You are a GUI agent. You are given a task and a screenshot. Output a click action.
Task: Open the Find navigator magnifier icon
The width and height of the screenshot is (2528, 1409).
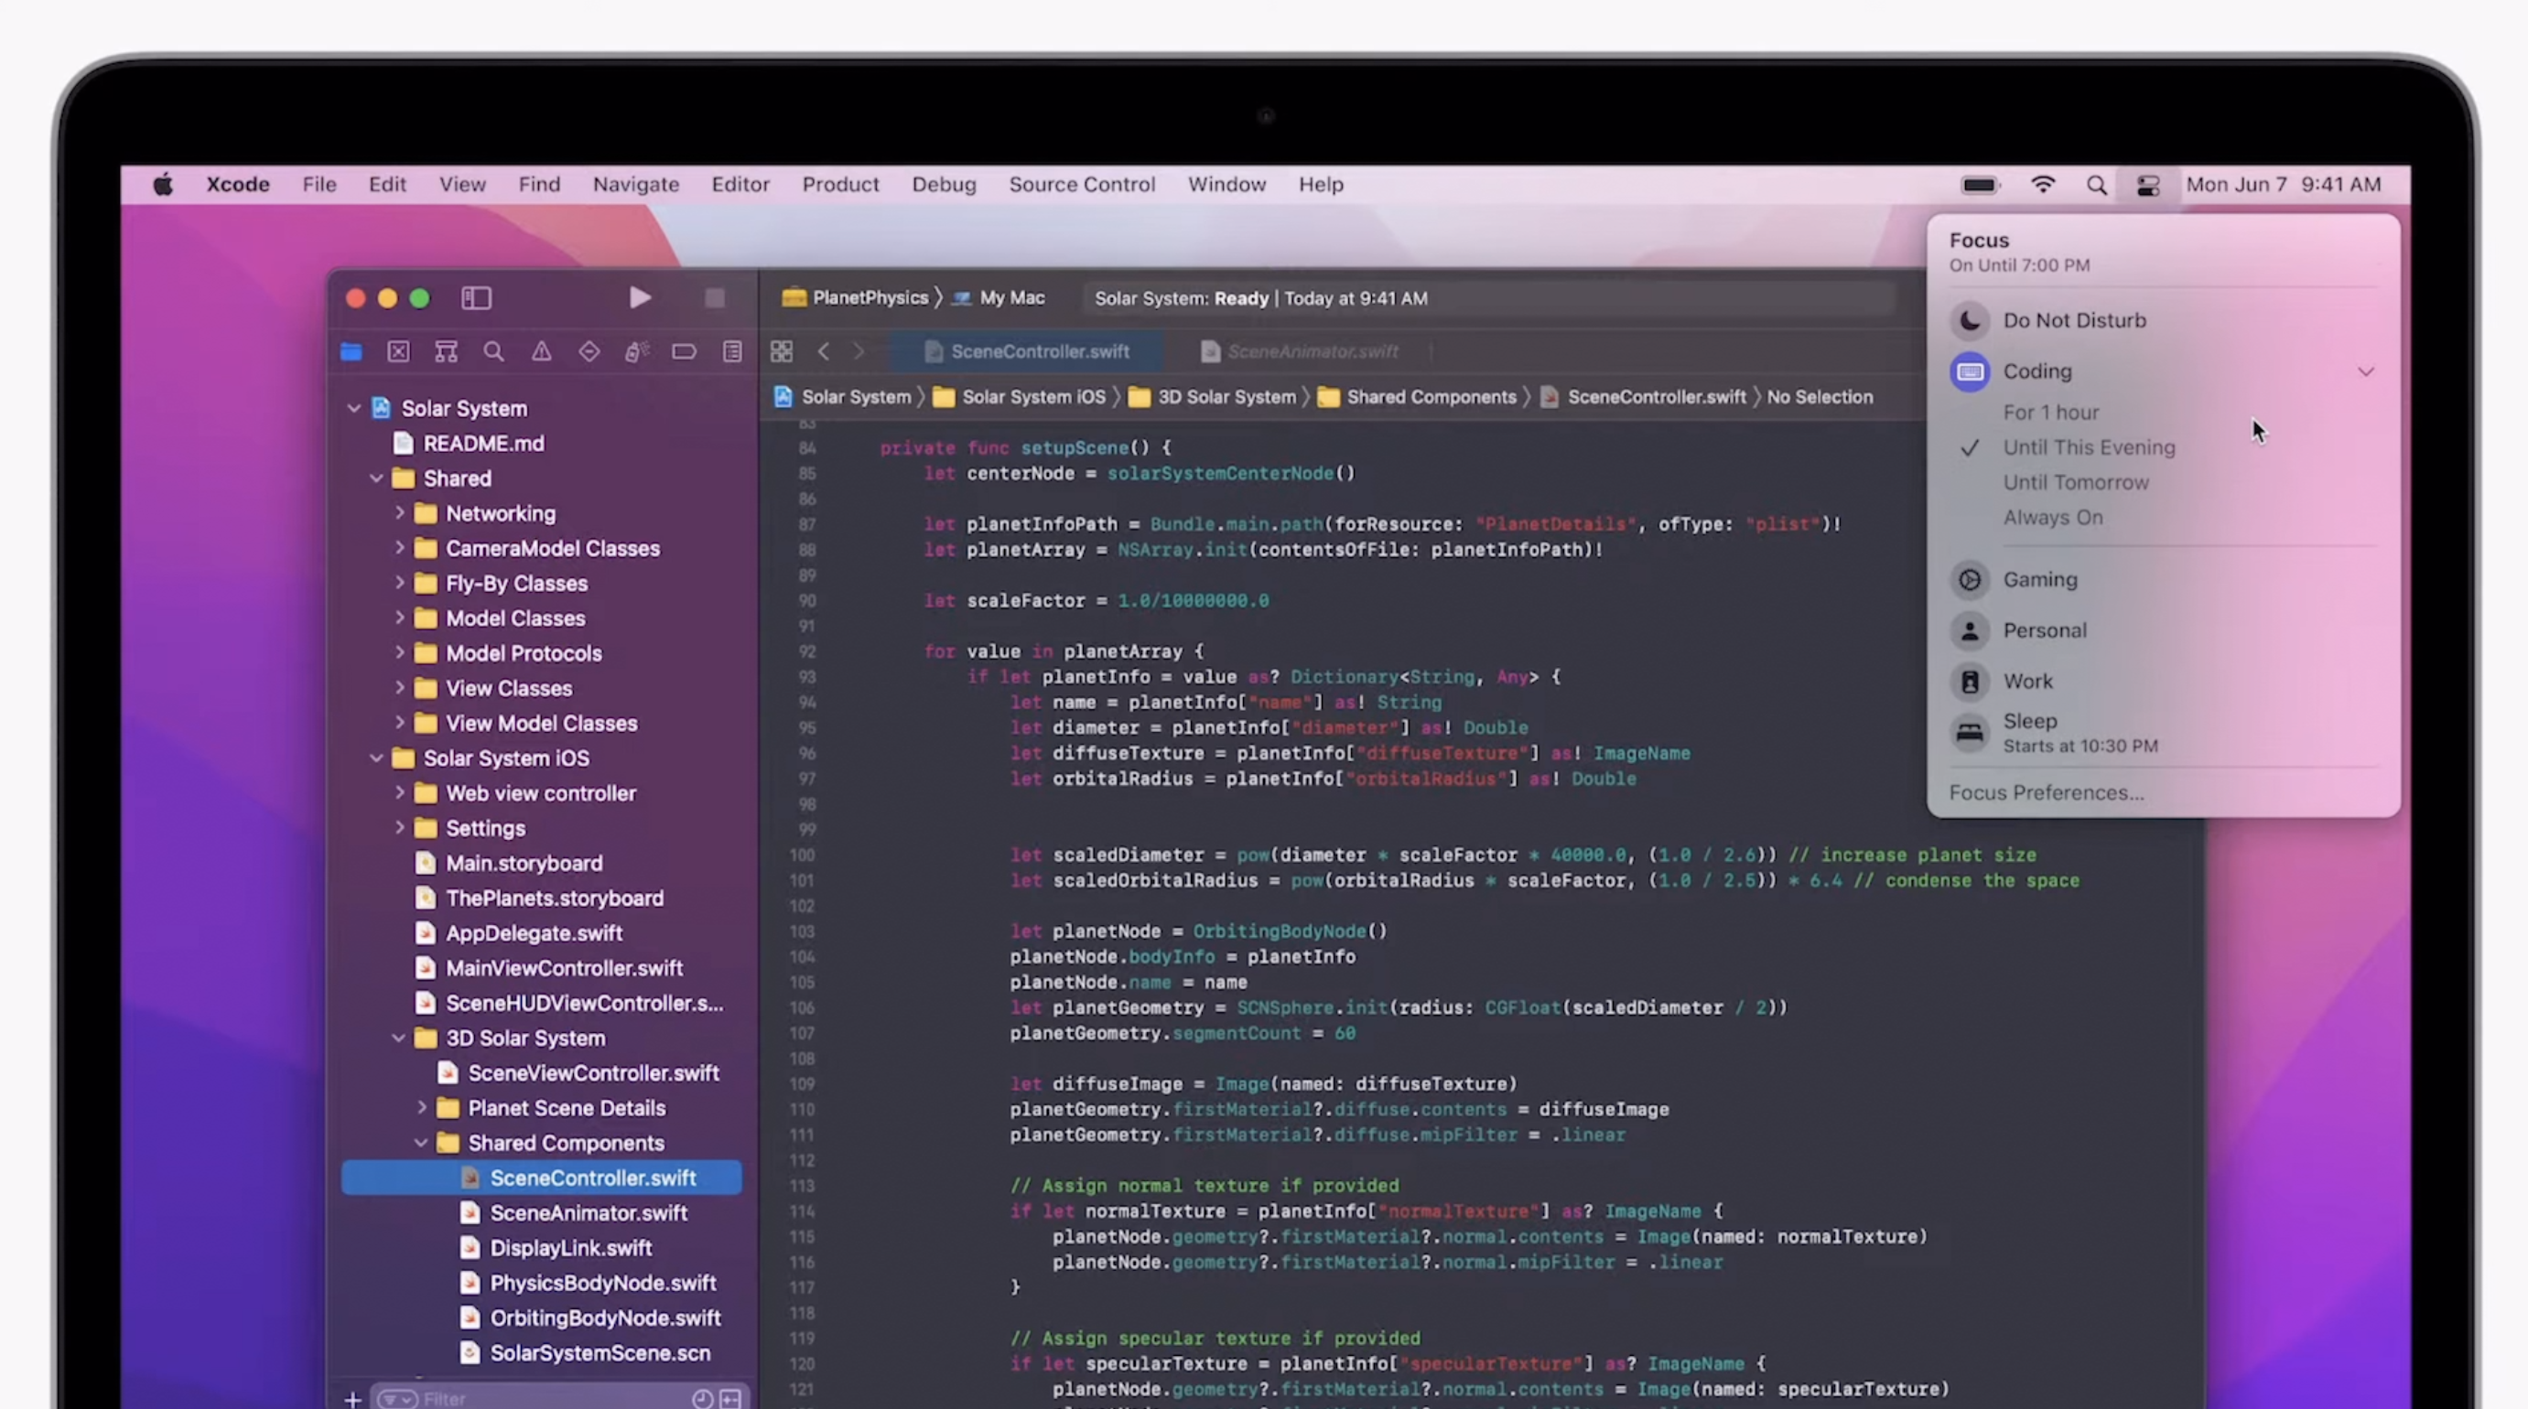pyautogui.click(x=493, y=352)
